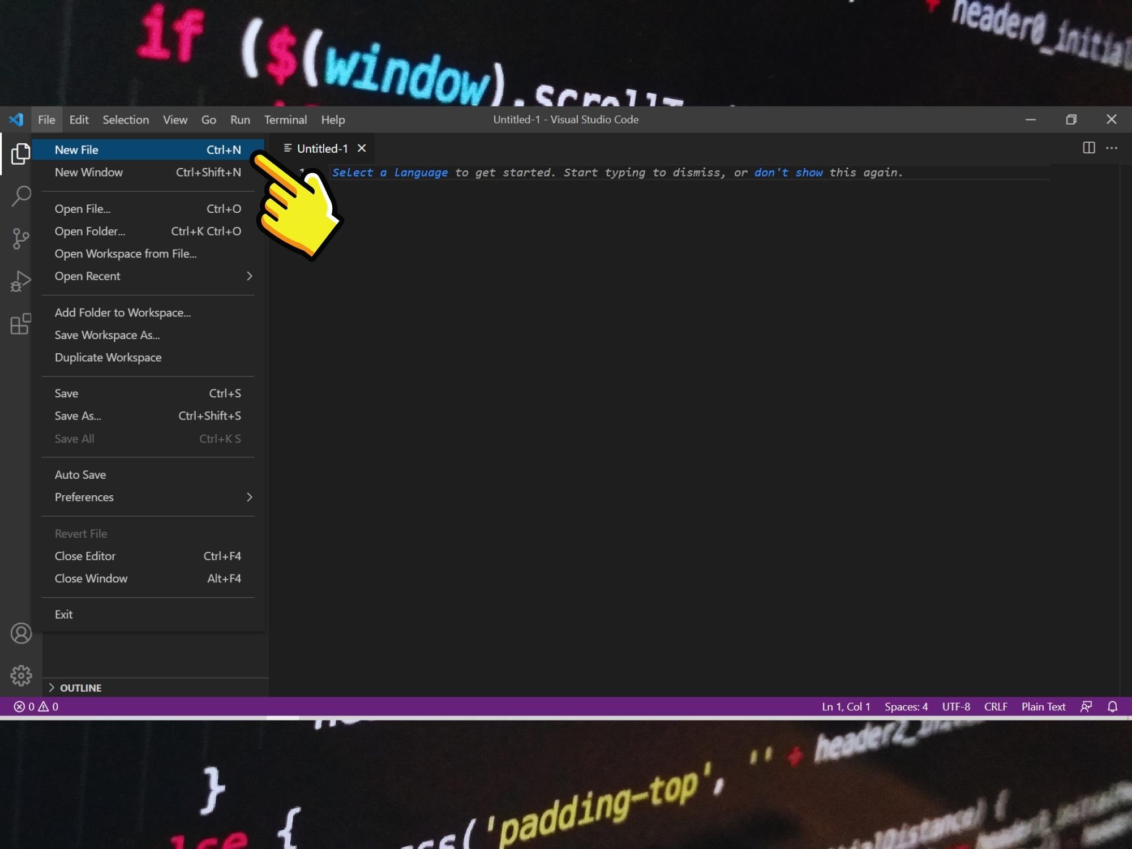
Task: Open the Run and Debug view icon
Action: 21,281
